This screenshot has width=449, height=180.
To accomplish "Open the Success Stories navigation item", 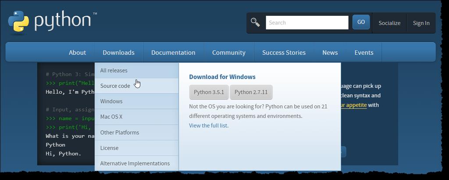I will (x=284, y=52).
